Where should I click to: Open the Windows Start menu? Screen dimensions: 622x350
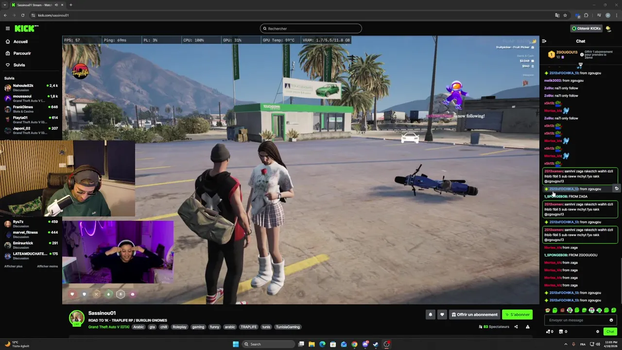236,344
